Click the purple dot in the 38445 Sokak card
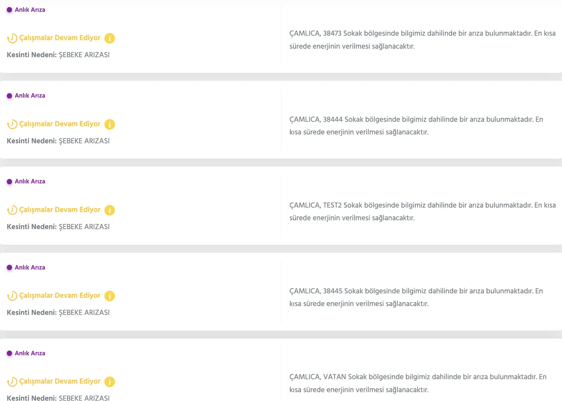Screen dimensions: 562x401 (9, 267)
